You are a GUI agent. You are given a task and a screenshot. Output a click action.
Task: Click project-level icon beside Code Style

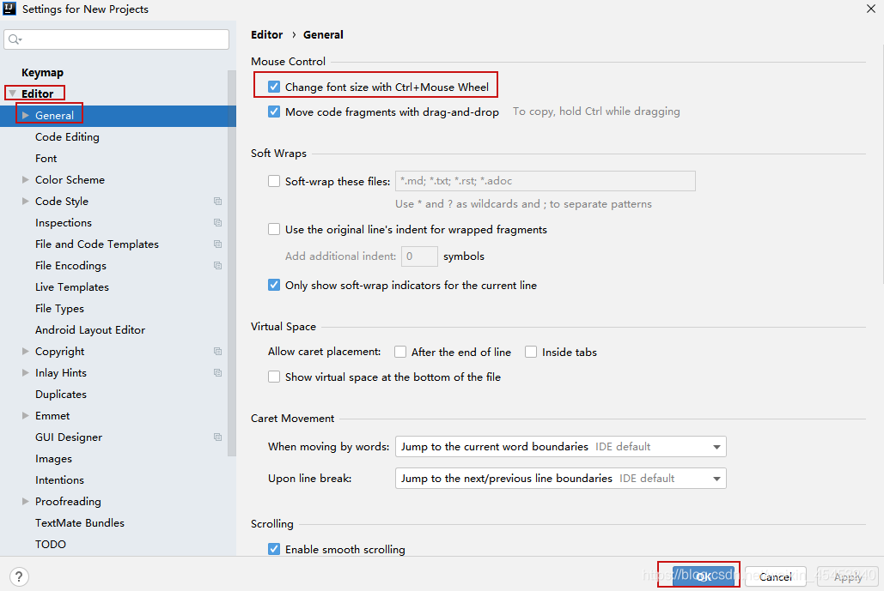(x=217, y=202)
